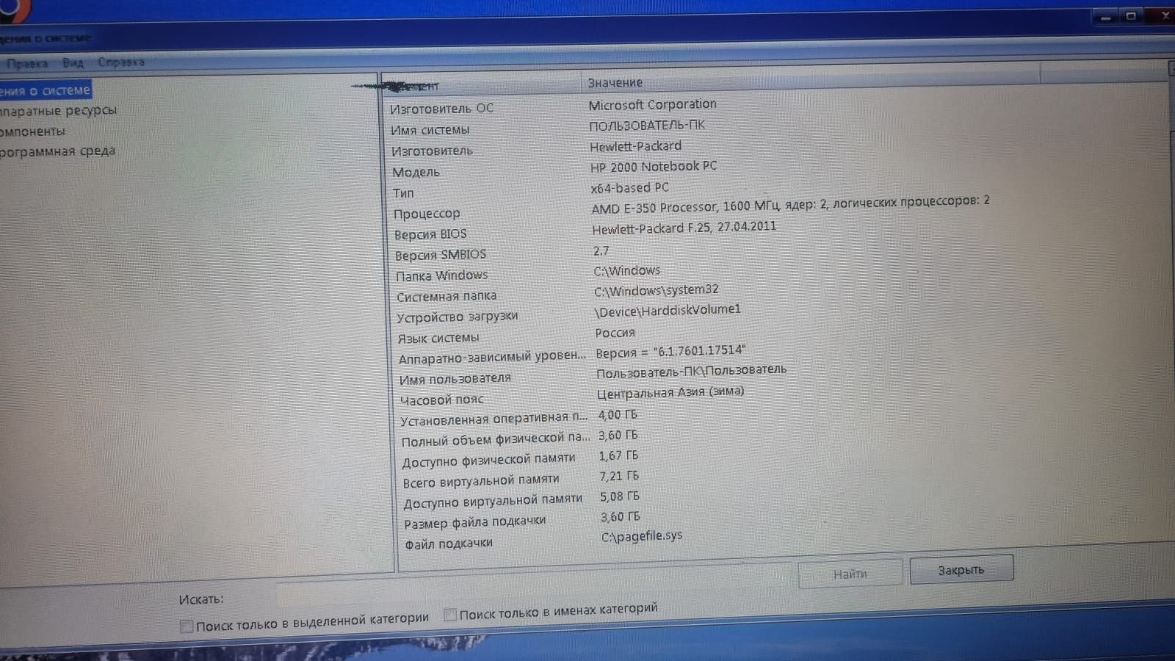
Task: Select the Часовой пояс row
Action: 441,400
